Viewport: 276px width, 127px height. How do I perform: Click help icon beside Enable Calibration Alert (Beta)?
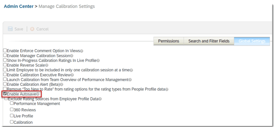[62, 84]
